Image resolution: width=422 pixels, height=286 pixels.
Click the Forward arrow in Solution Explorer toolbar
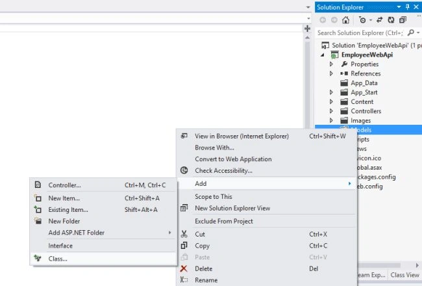coord(334,19)
